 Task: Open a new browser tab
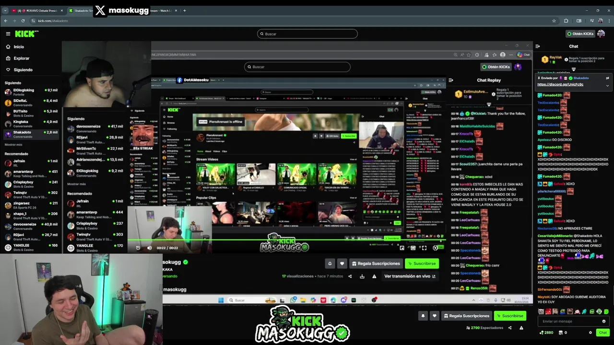(x=185, y=11)
